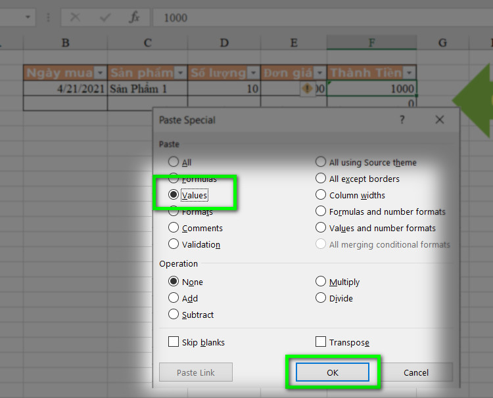Click the Paste Link button

(196, 372)
